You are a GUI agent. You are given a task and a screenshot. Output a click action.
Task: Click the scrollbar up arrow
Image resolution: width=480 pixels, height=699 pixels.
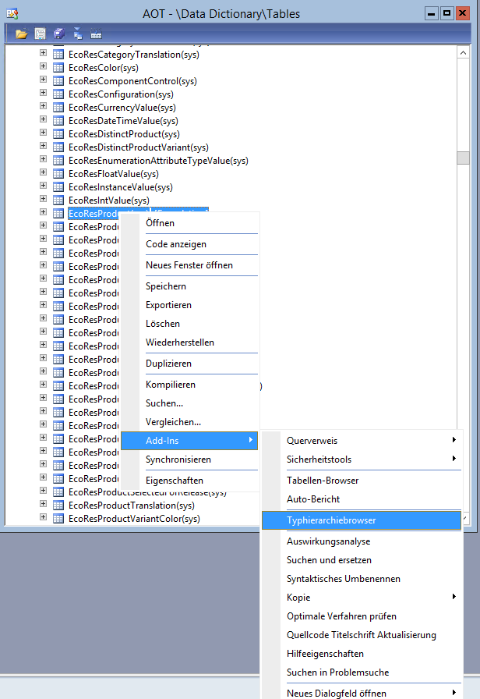463,52
